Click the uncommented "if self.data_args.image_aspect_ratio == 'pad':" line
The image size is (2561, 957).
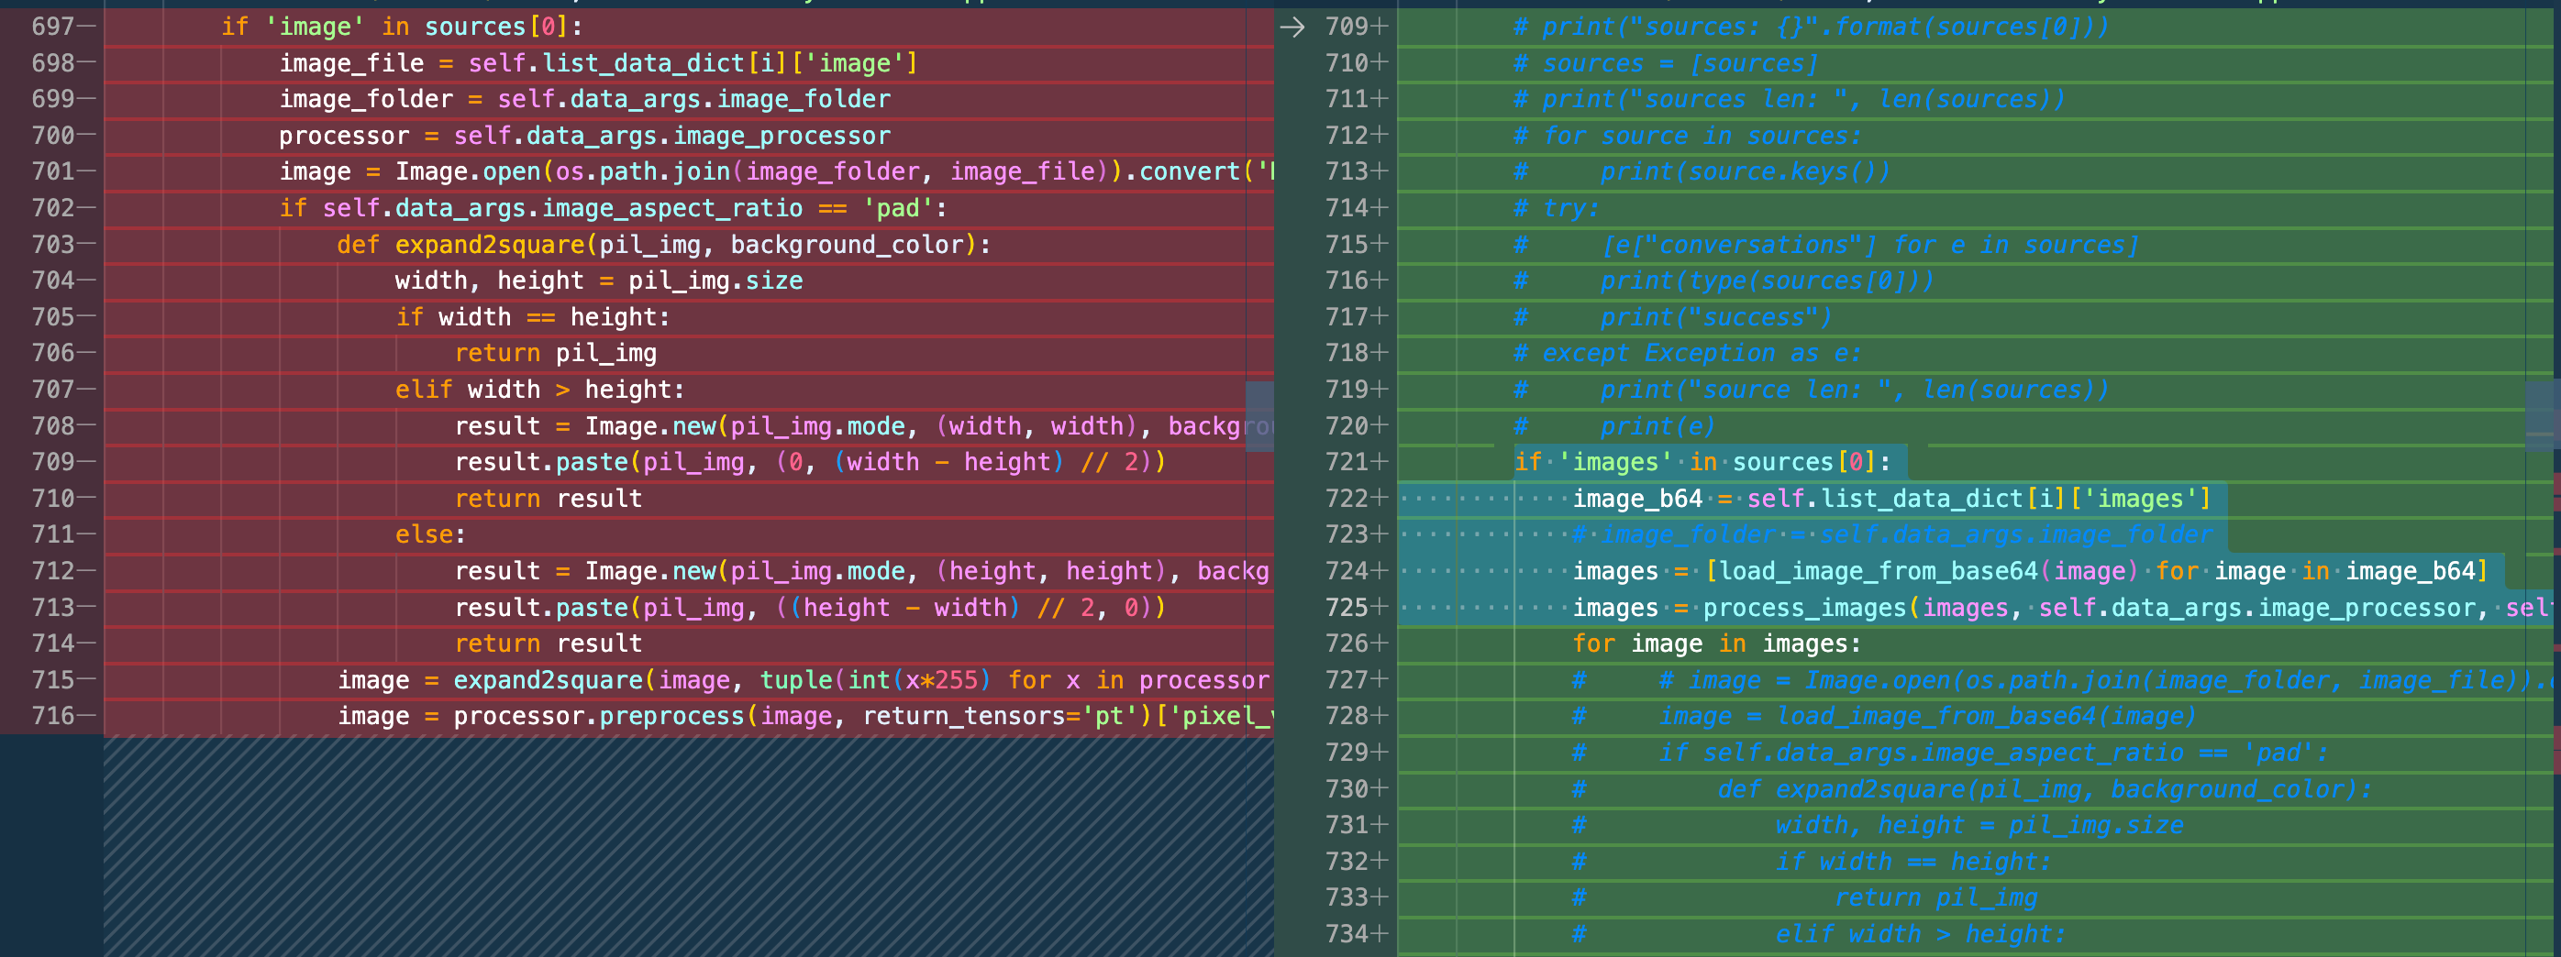tap(614, 209)
